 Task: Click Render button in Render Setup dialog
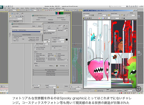click(66, 86)
